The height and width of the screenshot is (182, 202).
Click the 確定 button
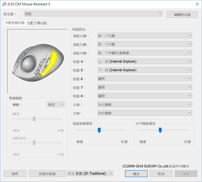point(136,174)
